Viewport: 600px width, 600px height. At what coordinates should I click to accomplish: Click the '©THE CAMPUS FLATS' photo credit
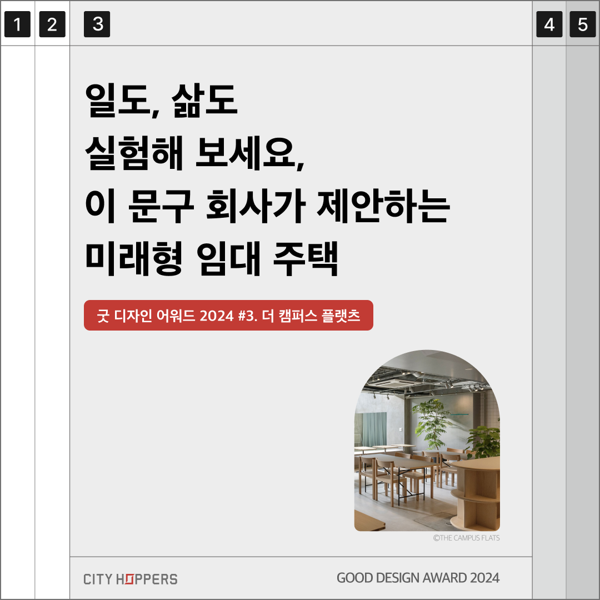tap(467, 538)
